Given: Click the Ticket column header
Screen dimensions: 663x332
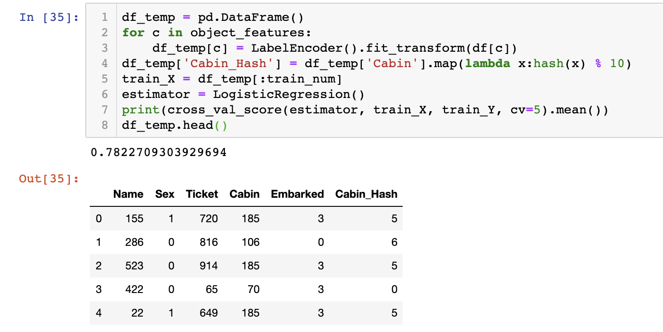Looking at the screenshot, I should point(202,194).
